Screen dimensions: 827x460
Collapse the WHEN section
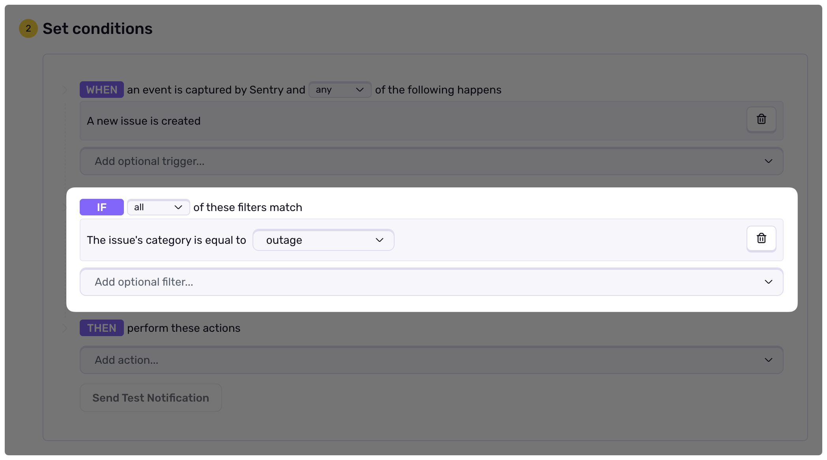[64, 90]
